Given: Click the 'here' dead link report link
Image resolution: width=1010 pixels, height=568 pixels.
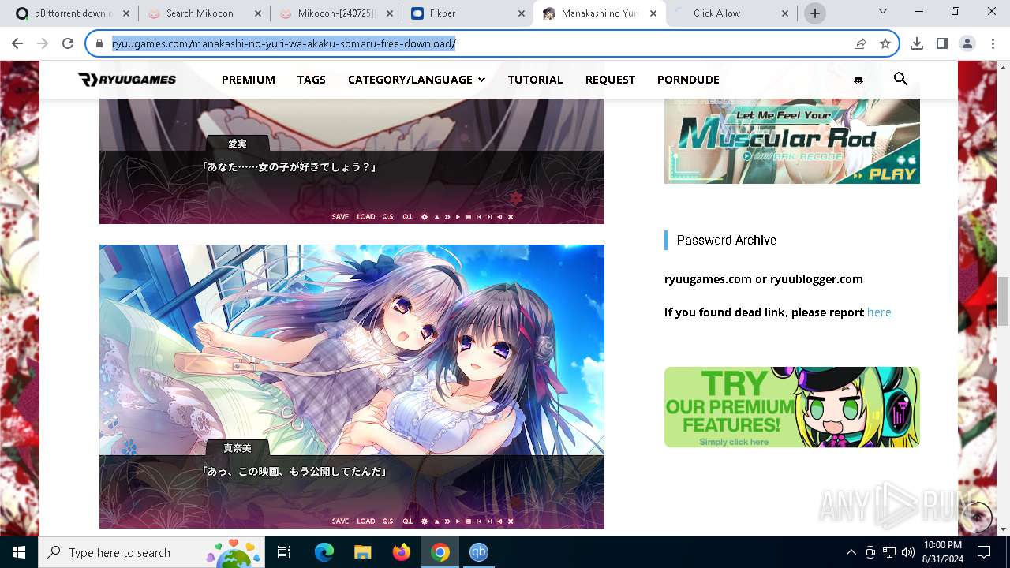Looking at the screenshot, I should click(x=879, y=312).
